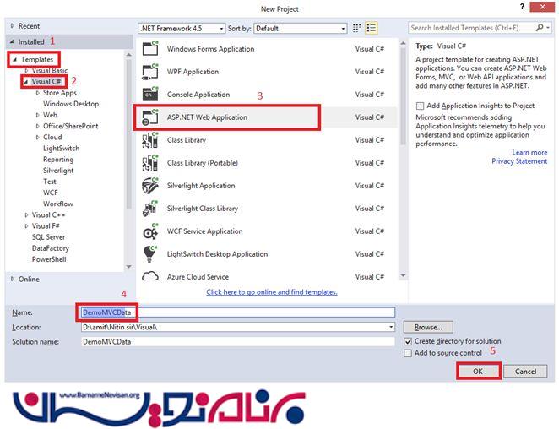Image resolution: width=559 pixels, height=429 pixels.
Task: Click the Console Application template icon
Action: coord(150,94)
